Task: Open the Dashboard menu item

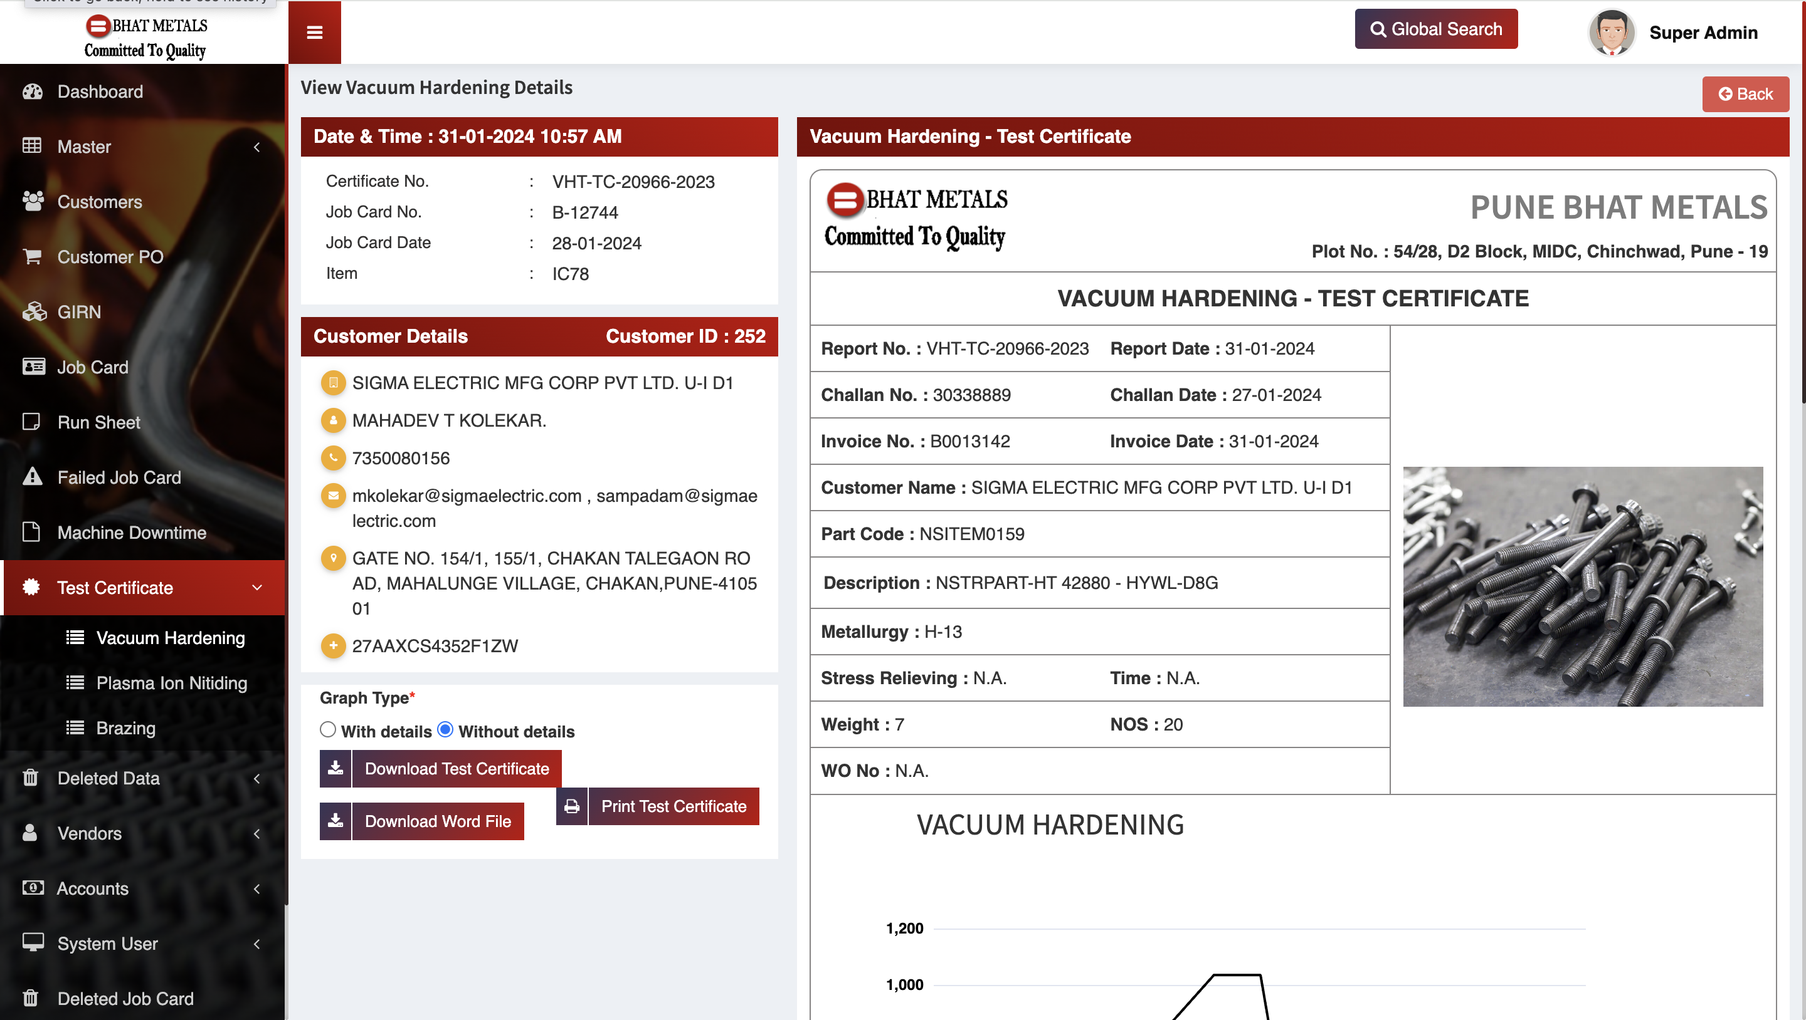Action: coord(143,91)
